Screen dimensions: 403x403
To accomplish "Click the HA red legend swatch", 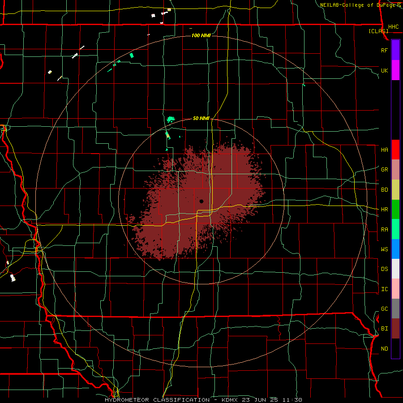I will [x=395, y=150].
